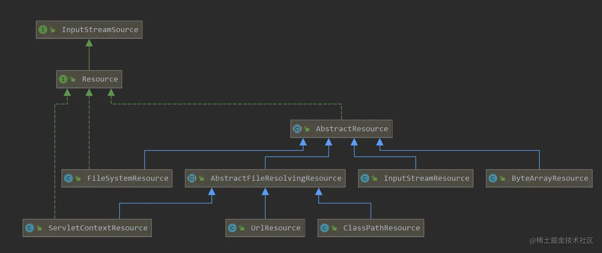Select the InputStreamSource interface node
The height and width of the screenshot is (253, 602).
tap(89, 30)
